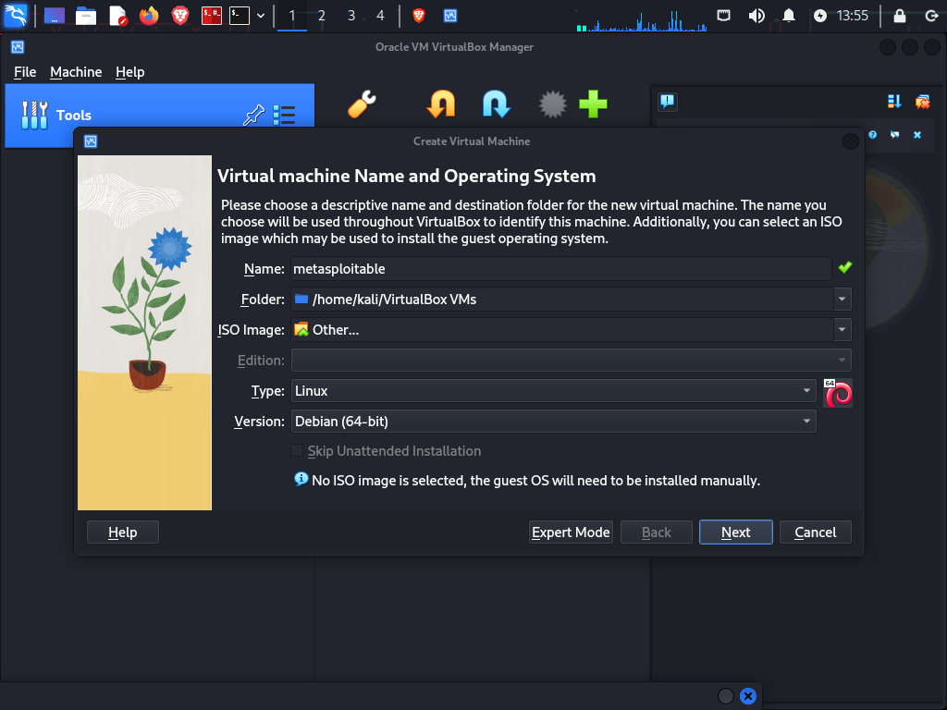
Task: Click the Name field containing metasploitable
Action: pos(561,269)
